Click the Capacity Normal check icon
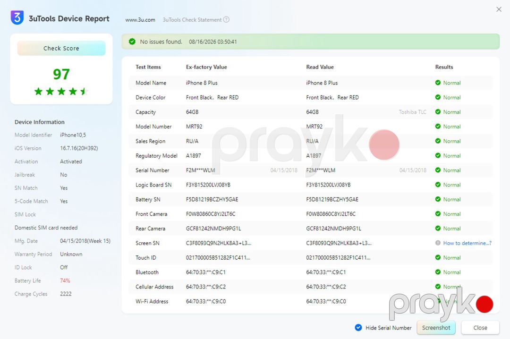 [x=438, y=112]
